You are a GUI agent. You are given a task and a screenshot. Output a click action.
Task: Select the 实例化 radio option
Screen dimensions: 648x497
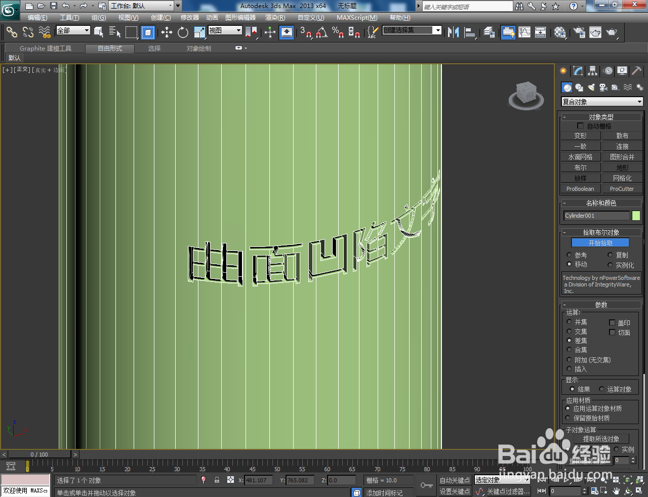pyautogui.click(x=610, y=265)
